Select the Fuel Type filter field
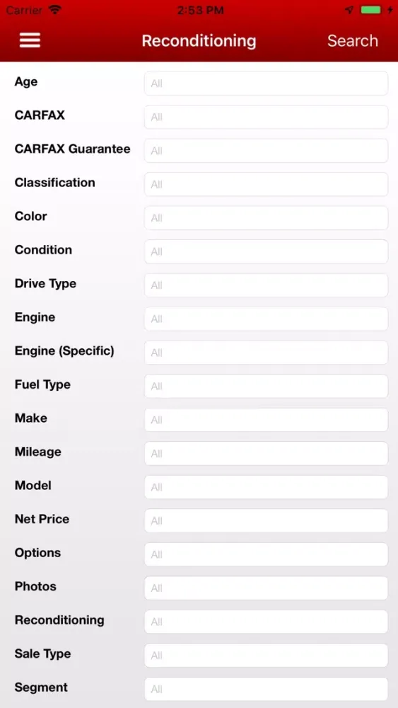The width and height of the screenshot is (398, 708). (x=266, y=386)
